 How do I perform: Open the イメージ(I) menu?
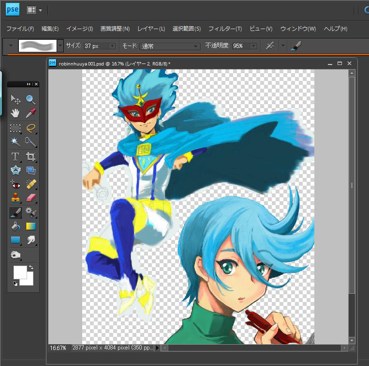coord(79,29)
